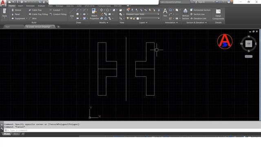Screen dimensions: 261x147
Task: Click the Help question mark icon
Action: tap(229, 2)
